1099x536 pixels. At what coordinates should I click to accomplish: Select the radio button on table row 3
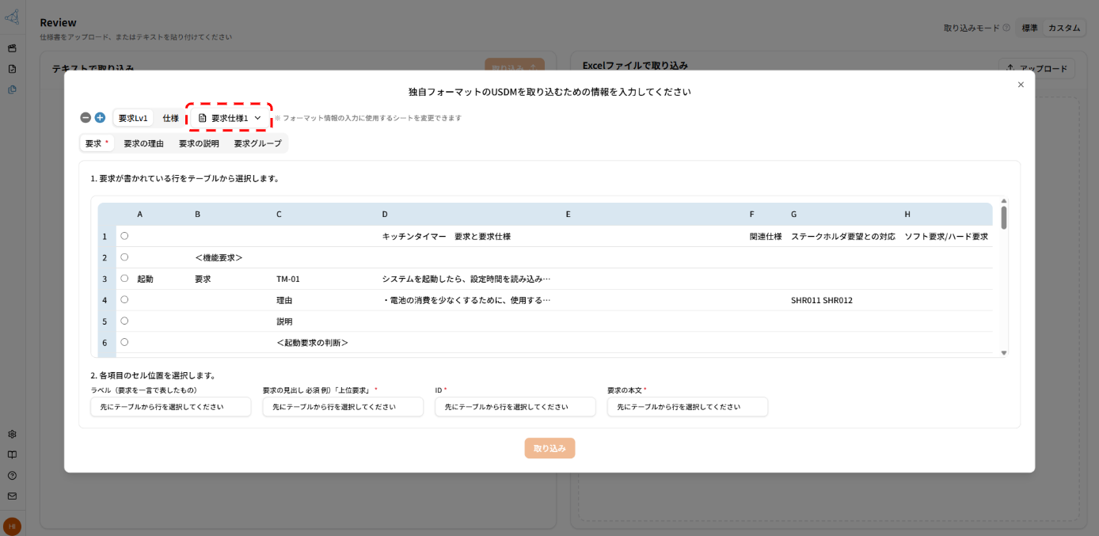[x=124, y=278]
